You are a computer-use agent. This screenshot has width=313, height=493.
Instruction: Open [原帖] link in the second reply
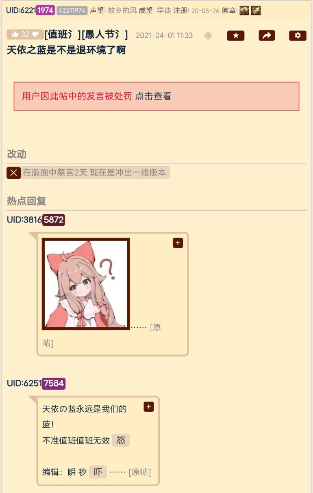point(140,472)
